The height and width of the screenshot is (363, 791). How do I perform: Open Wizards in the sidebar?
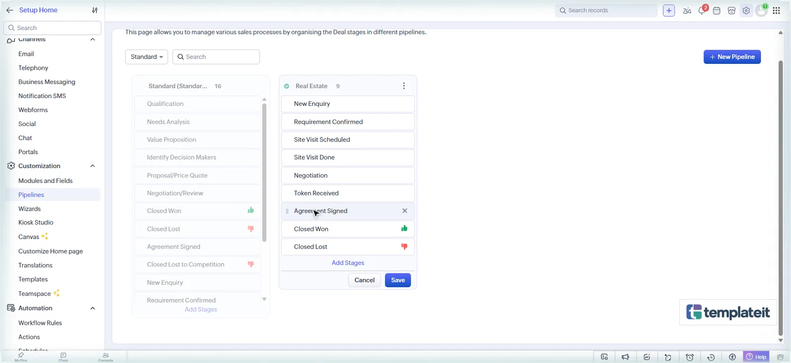[30, 209]
